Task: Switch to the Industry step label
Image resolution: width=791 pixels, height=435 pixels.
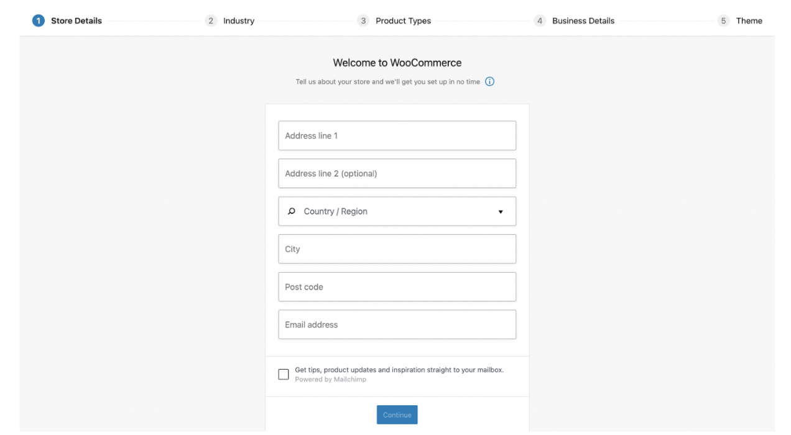Action: (x=238, y=21)
